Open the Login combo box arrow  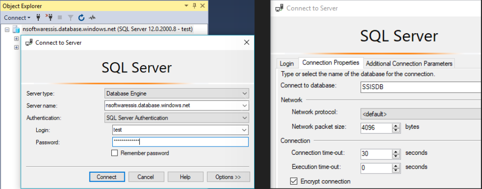[244, 130]
